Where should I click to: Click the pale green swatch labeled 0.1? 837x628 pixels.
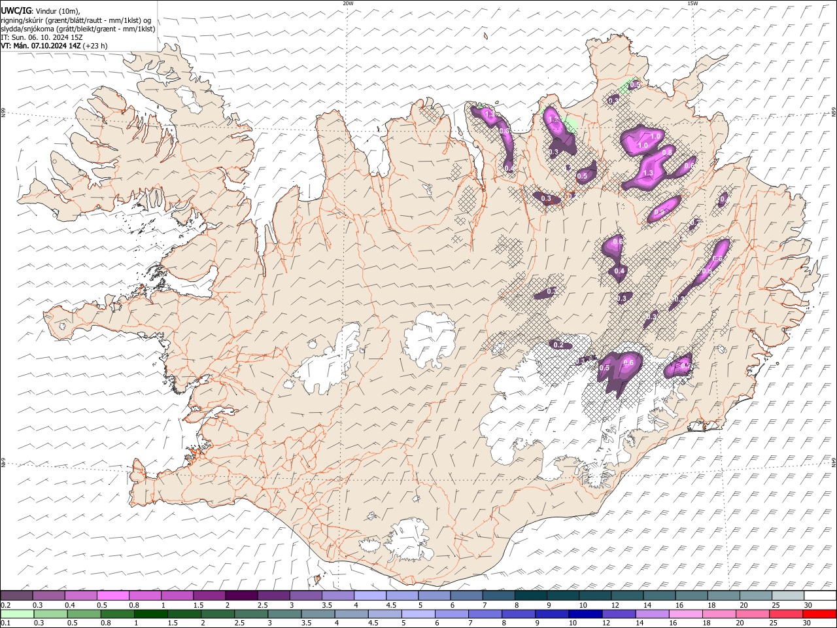[16, 614]
